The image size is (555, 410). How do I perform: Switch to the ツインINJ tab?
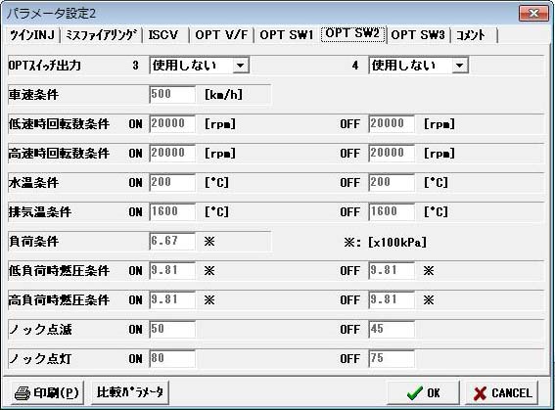(x=32, y=35)
